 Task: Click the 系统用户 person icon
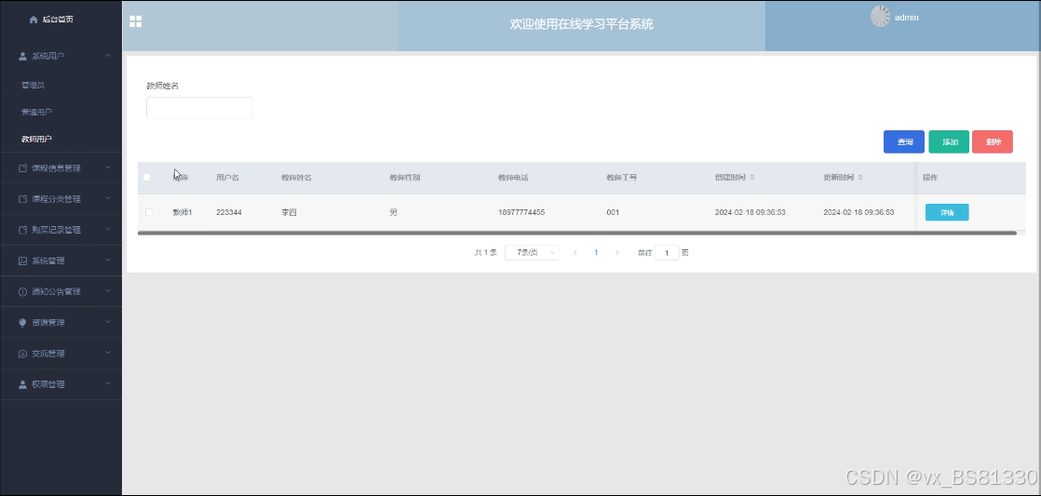pos(23,57)
